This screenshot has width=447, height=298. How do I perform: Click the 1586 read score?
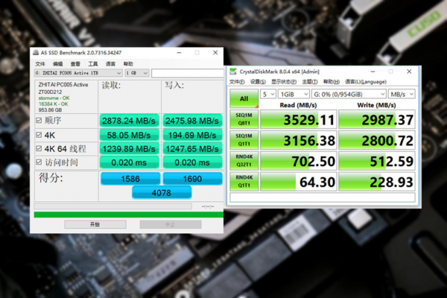[x=130, y=179]
